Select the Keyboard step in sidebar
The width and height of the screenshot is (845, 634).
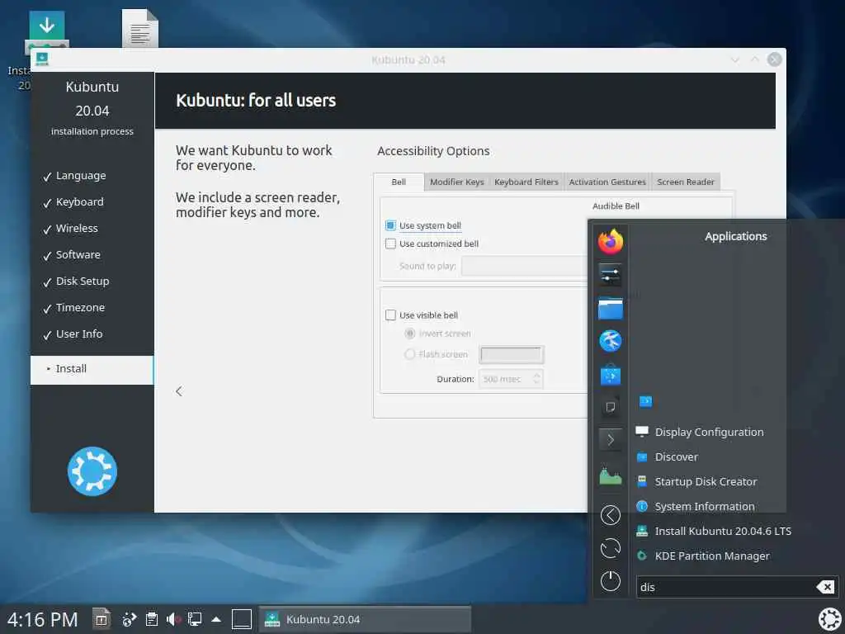coord(80,202)
